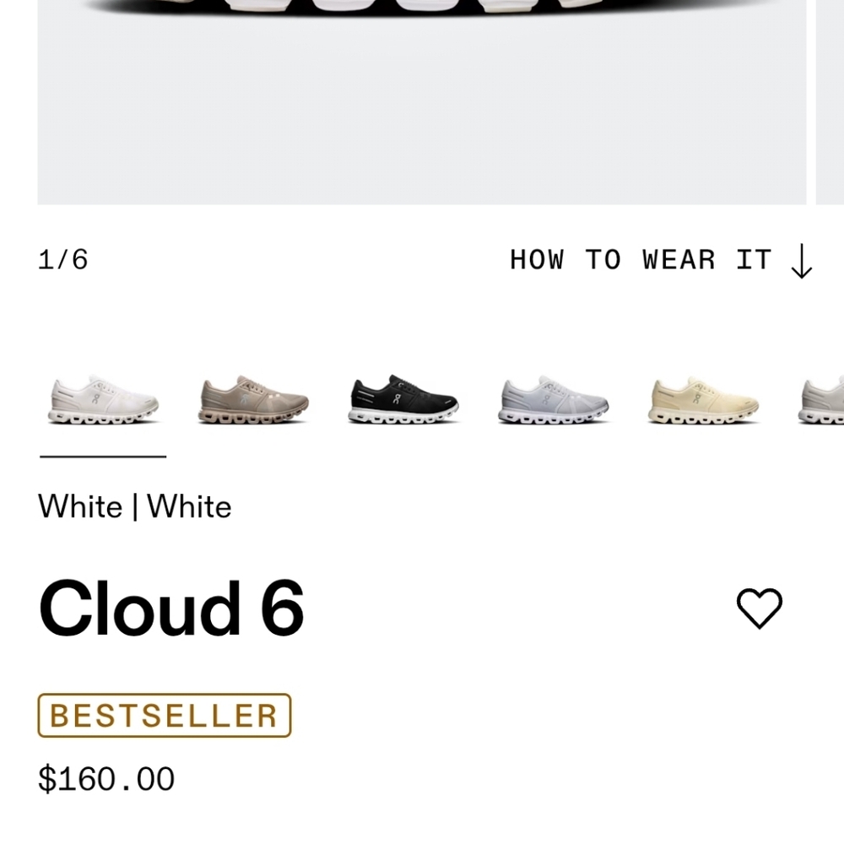The image size is (844, 844).
Task: Select the glacier gray colorway thumbnail
Action: (553, 398)
